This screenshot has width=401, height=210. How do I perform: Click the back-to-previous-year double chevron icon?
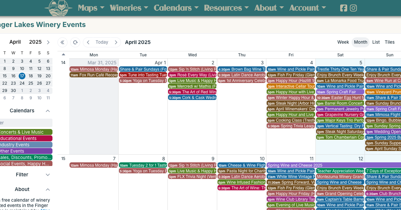tap(62, 42)
